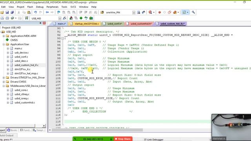251x141 pixels.
Task: Open the Peripherals menu
Action: pos(52,7)
